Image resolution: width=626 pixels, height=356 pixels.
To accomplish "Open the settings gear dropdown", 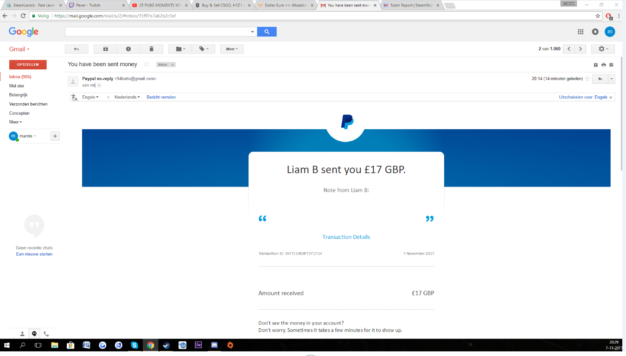I will [603, 49].
